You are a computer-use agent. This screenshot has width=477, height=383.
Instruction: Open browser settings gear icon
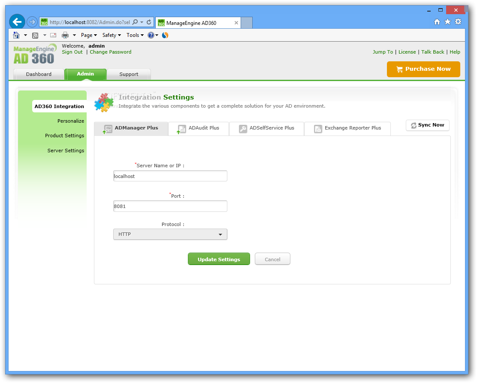(x=458, y=21)
